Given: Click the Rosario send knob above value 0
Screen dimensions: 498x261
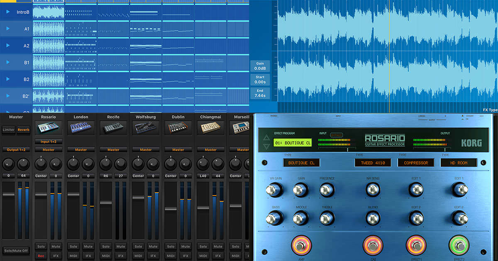Looking at the screenshot, I should [x=56, y=164].
